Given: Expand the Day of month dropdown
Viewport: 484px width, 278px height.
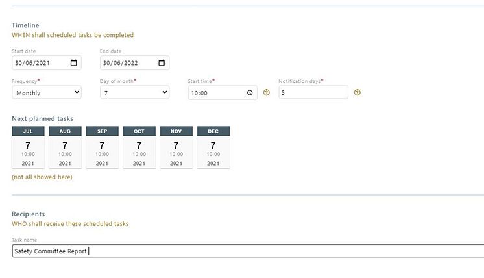Looking at the screenshot, I should (134, 92).
